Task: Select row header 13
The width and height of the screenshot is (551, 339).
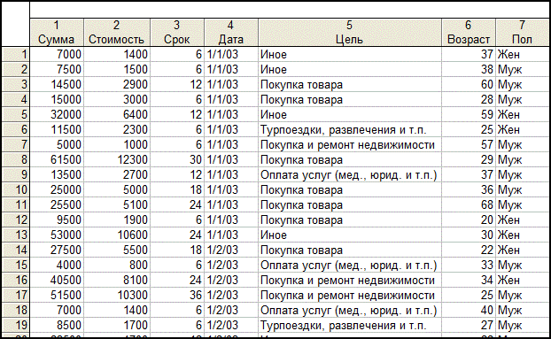Action: click(16, 235)
